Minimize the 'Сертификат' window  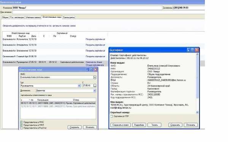188,50
